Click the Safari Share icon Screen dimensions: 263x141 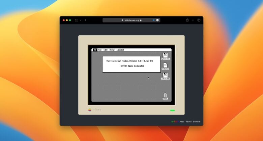click(187, 20)
